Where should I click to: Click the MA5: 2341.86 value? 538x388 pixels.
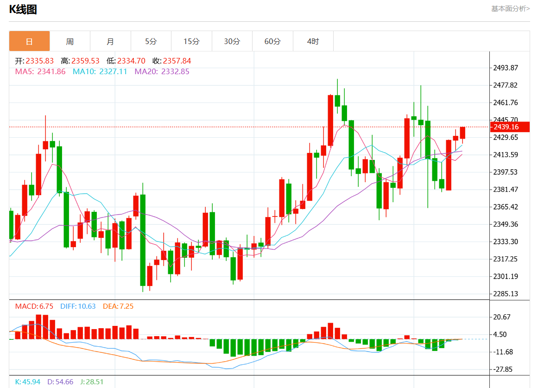40,71
